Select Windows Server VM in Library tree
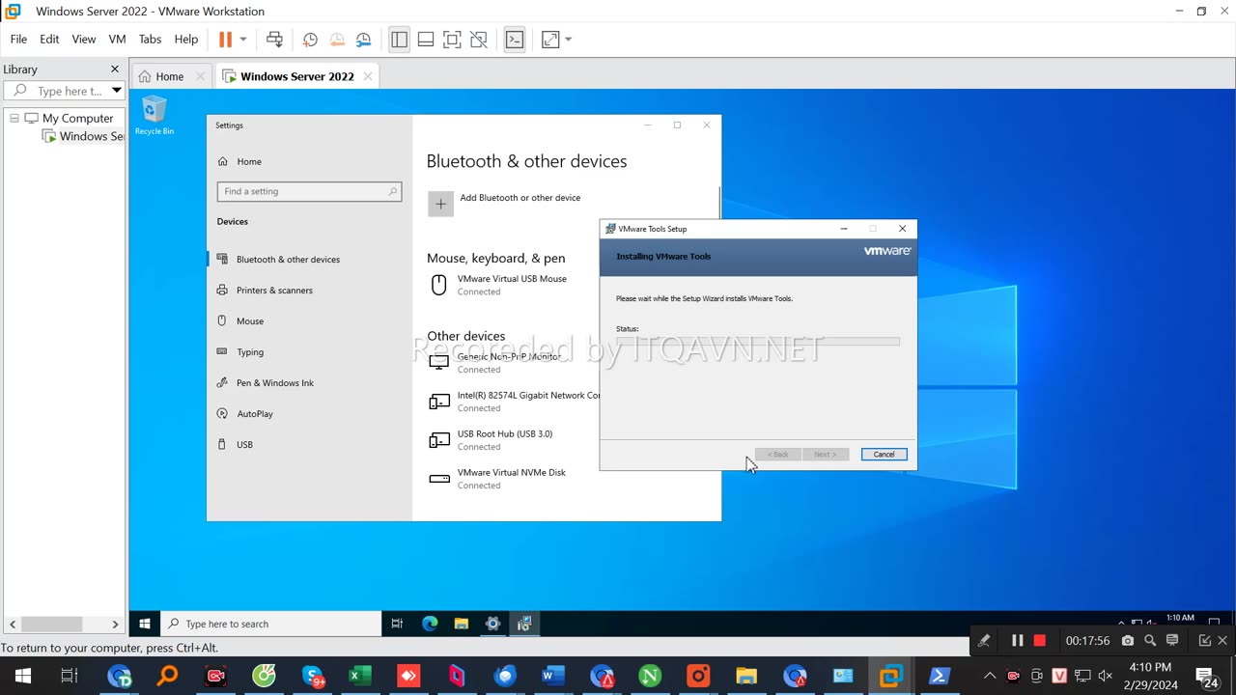Image resolution: width=1236 pixels, height=695 pixels. pyautogui.click(x=83, y=136)
